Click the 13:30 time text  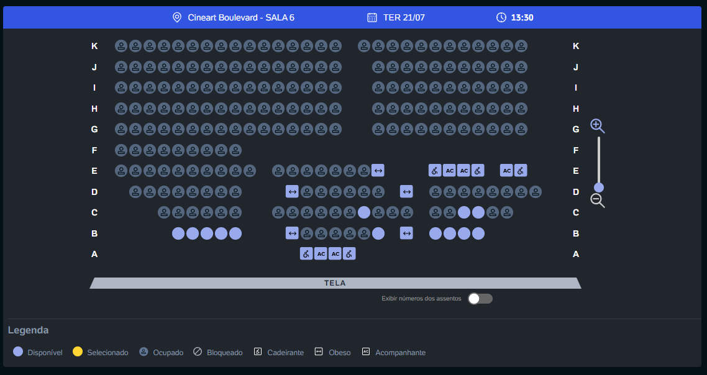click(x=522, y=17)
